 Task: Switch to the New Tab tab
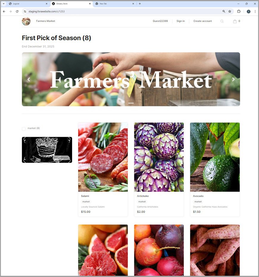(115, 4)
